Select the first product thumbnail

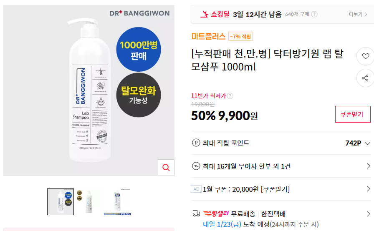tap(61, 202)
